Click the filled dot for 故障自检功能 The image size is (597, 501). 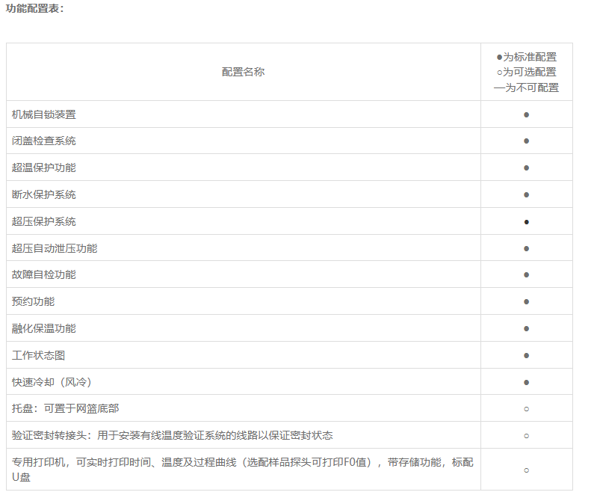coord(526,275)
